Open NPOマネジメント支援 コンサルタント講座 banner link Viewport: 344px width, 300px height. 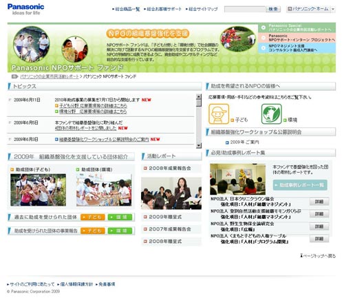(x=297, y=48)
